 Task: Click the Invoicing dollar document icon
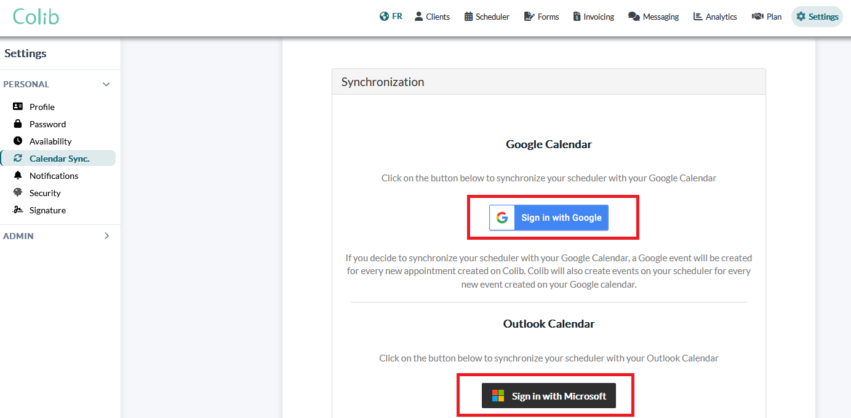(577, 17)
